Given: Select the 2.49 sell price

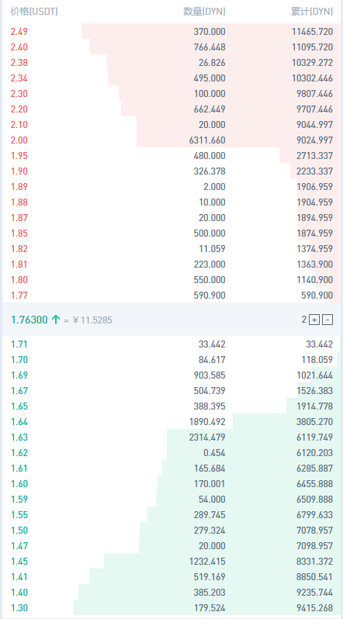Looking at the screenshot, I should [x=19, y=32].
